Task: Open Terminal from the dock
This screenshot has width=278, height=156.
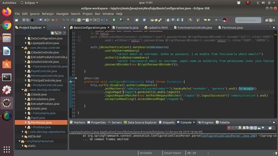Action: (7, 77)
